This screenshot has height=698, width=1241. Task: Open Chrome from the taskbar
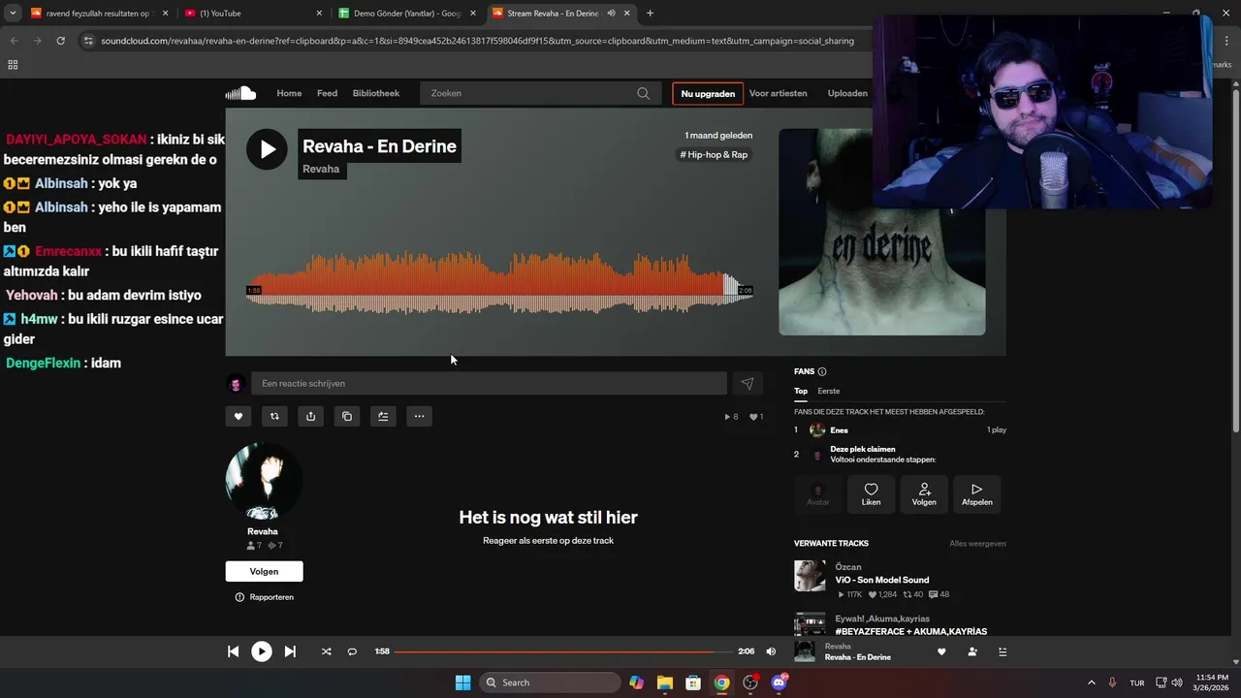721,682
